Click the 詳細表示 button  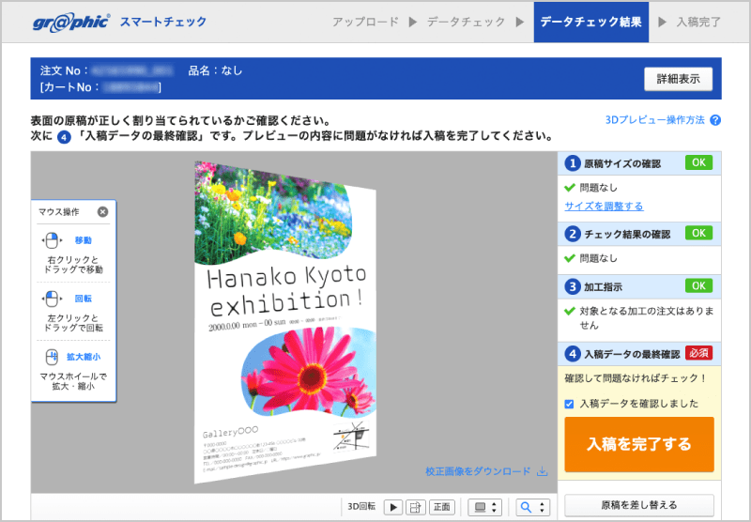[x=678, y=79]
